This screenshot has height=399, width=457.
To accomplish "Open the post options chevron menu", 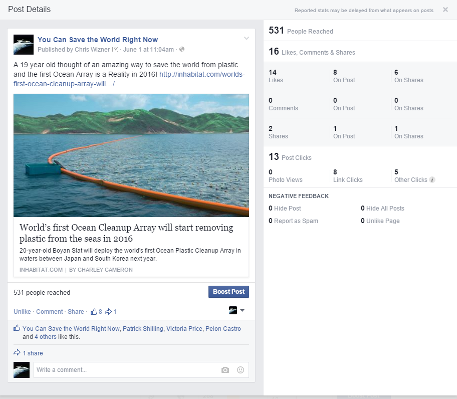I will [x=246, y=39].
